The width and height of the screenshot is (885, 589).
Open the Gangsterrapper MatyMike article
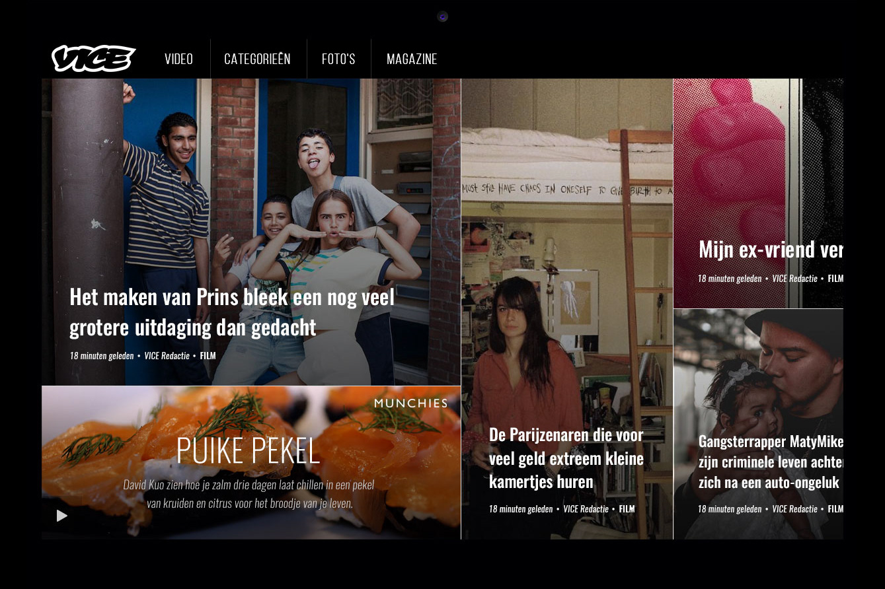point(771,462)
